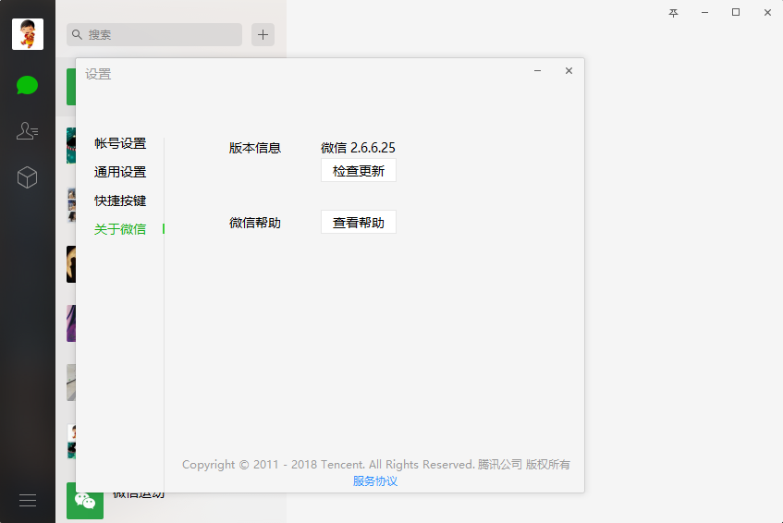The width and height of the screenshot is (783, 523).
Task: Open the hamburger more menu icon
Action: pos(28,500)
